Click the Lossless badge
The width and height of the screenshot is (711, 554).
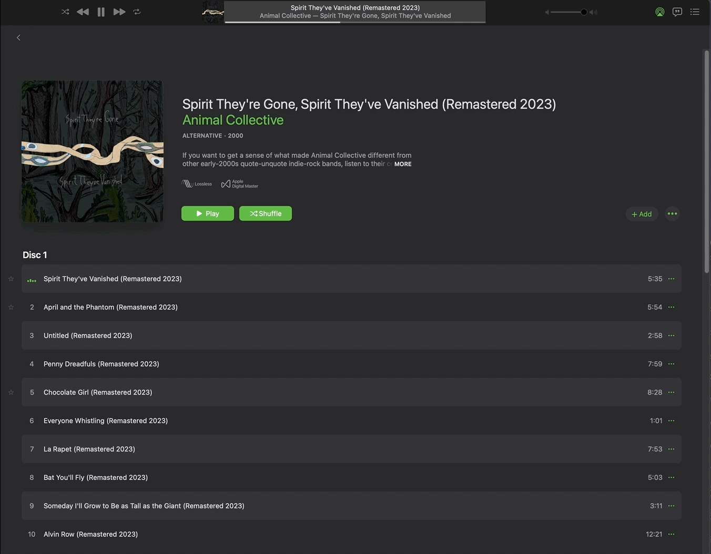point(197,184)
